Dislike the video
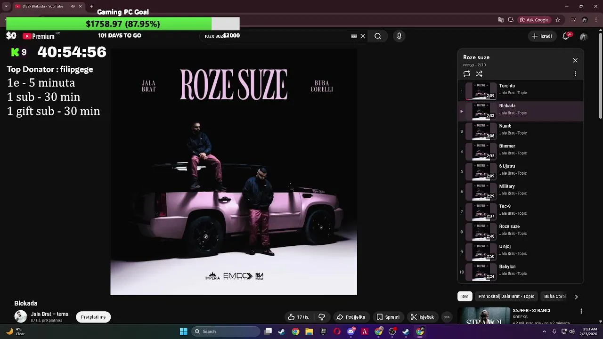 (322, 317)
